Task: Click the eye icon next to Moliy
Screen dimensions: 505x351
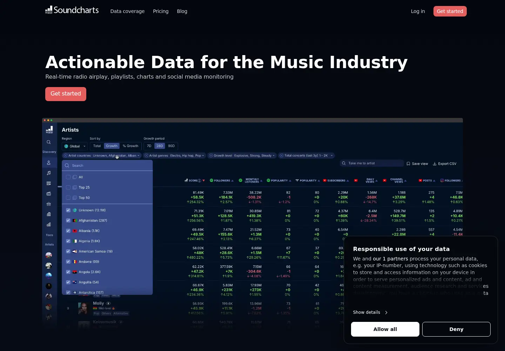Action: [x=108, y=303]
